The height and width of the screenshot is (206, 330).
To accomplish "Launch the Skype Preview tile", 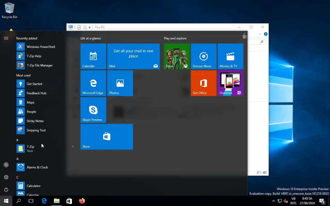I will [93, 110].
